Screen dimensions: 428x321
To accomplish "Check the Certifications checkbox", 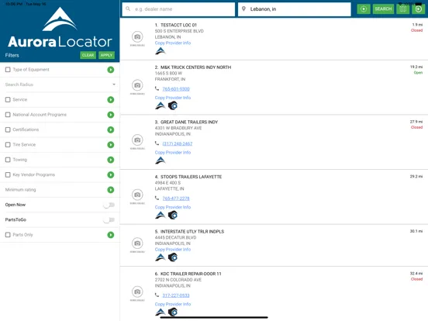I will coord(8,129).
